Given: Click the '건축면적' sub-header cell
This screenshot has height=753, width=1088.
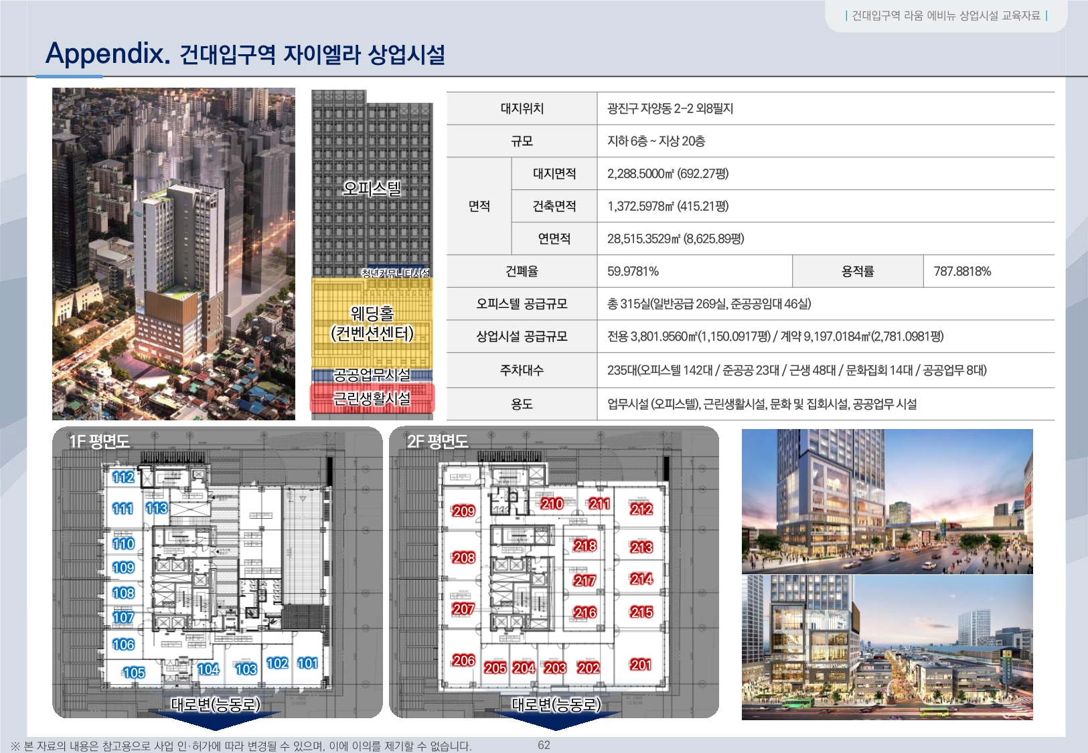Looking at the screenshot, I should [x=554, y=206].
